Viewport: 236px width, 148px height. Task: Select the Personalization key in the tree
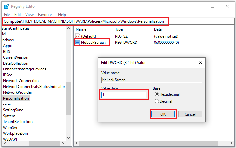[16, 98]
